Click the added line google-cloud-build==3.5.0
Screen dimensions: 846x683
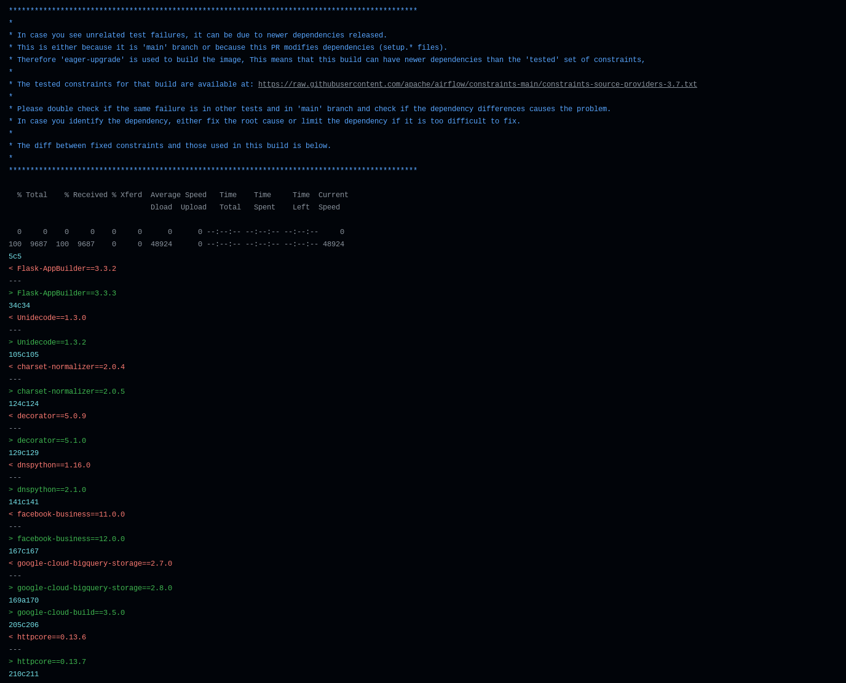(x=66, y=613)
